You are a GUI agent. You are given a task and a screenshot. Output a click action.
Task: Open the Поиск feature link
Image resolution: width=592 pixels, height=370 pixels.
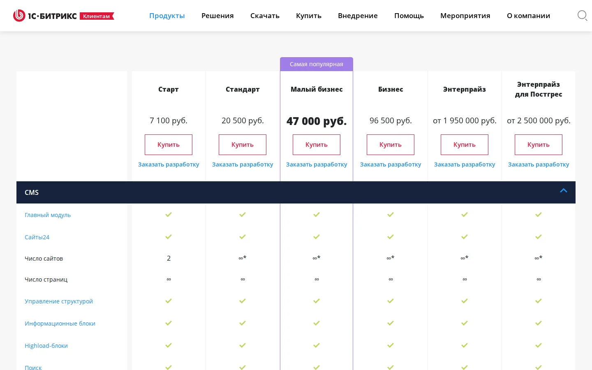pos(33,368)
